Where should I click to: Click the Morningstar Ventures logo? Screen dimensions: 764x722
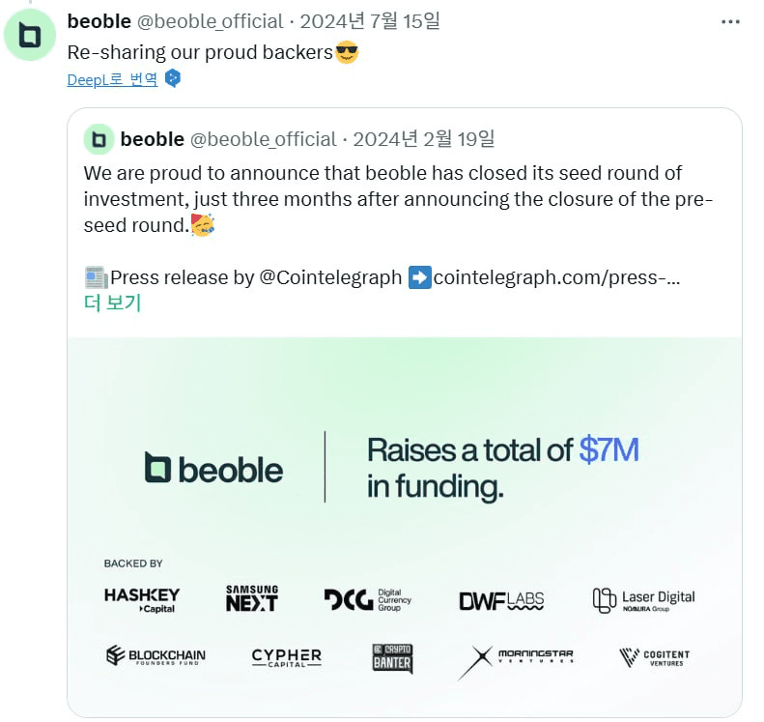516,661
